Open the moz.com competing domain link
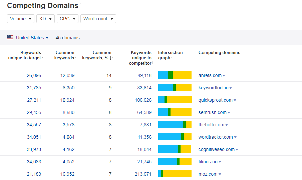The image size is (302, 180). (208, 174)
